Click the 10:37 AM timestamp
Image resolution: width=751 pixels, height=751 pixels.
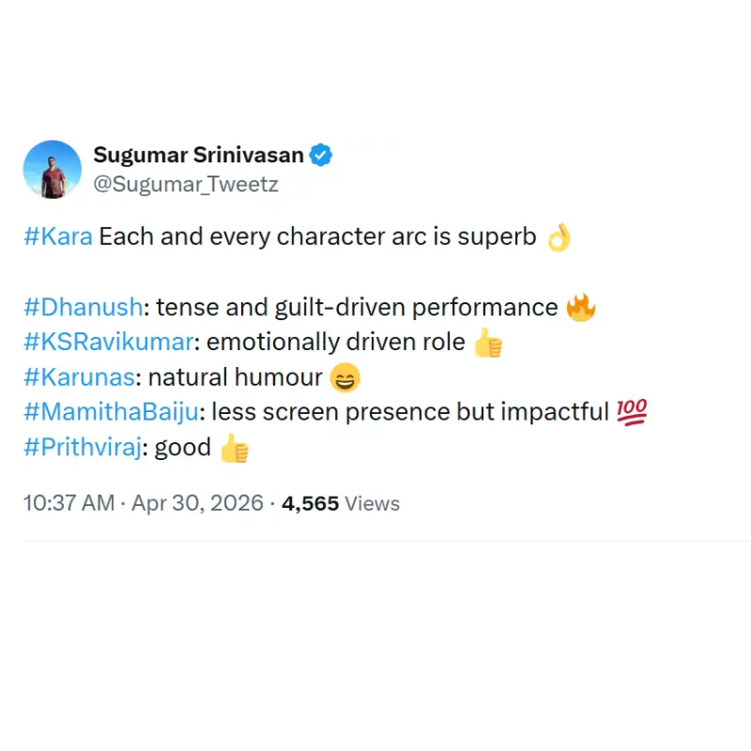tap(69, 503)
